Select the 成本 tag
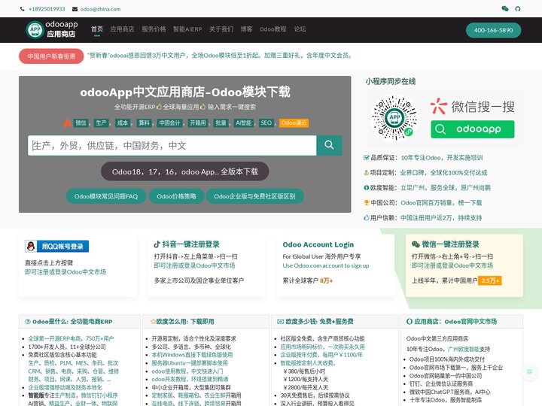Screen dimensions: 542x406 coord(123,123)
